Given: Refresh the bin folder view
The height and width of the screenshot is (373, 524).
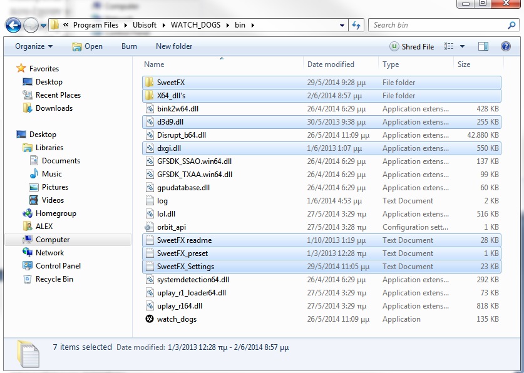Looking at the screenshot, I should (x=357, y=26).
